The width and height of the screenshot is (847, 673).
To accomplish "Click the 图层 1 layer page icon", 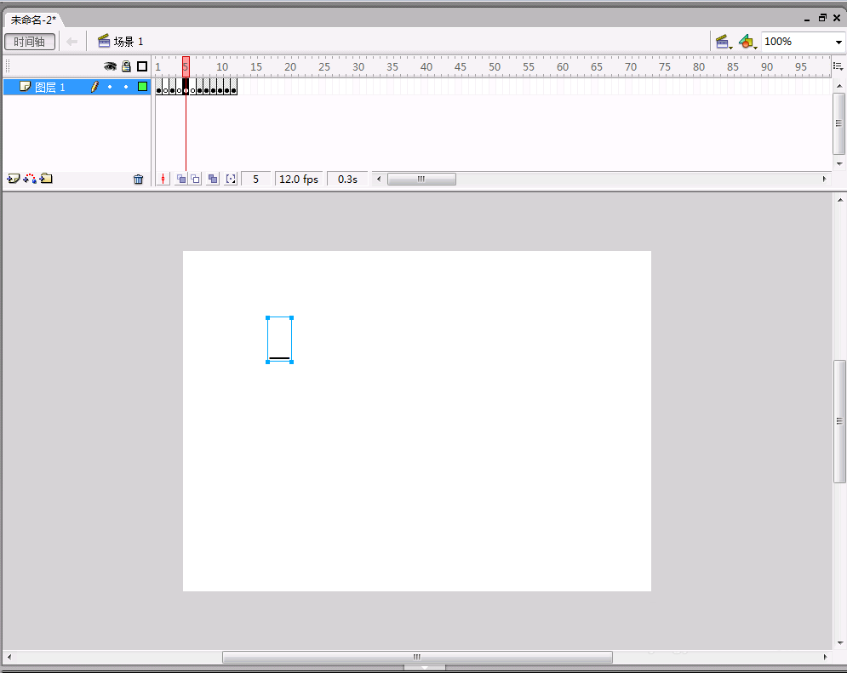I will click(x=25, y=86).
